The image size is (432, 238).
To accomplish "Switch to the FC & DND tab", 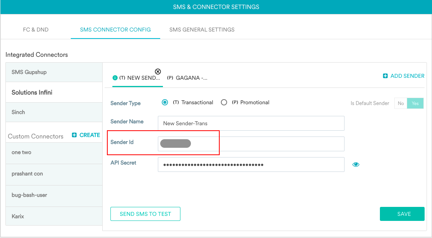I will pyautogui.click(x=35, y=30).
